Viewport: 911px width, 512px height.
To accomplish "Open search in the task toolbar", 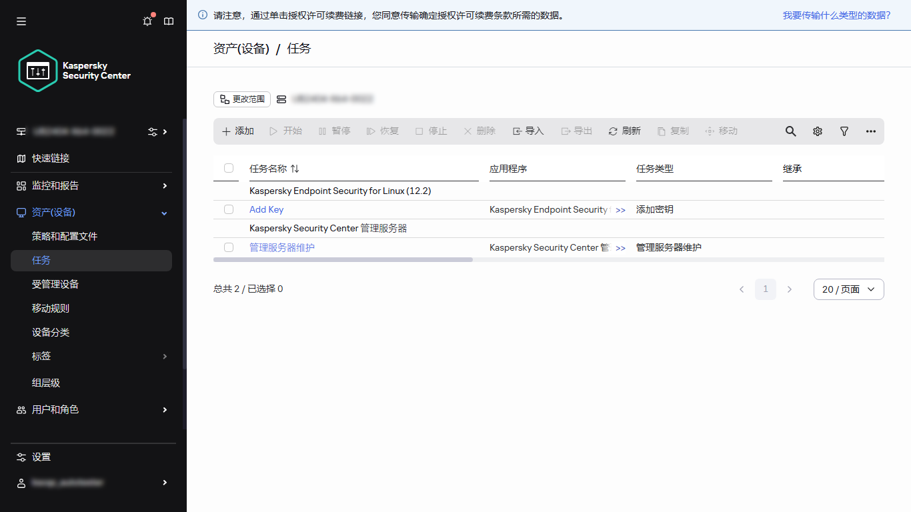I will [x=790, y=131].
